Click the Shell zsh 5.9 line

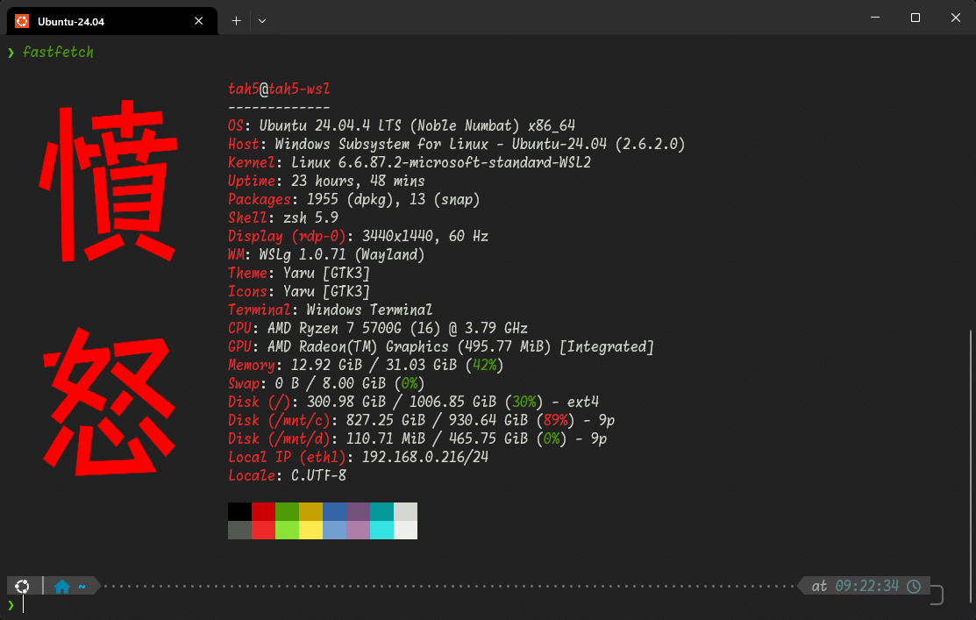(x=283, y=217)
